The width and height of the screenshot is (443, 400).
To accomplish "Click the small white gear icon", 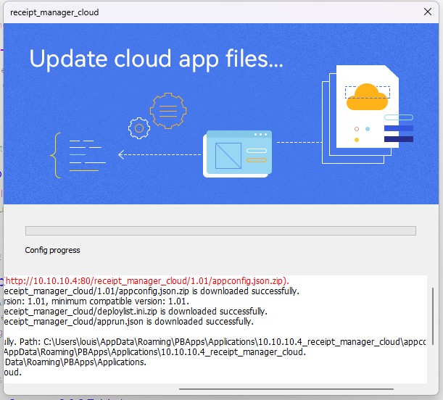I will (x=138, y=128).
